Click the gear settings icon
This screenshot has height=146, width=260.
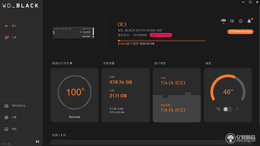click(6, 117)
